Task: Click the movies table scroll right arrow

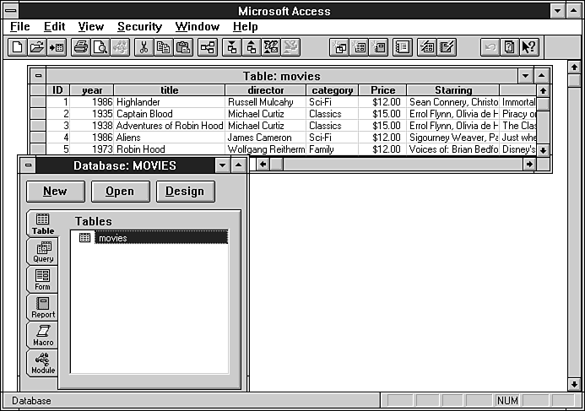Action: pos(529,164)
